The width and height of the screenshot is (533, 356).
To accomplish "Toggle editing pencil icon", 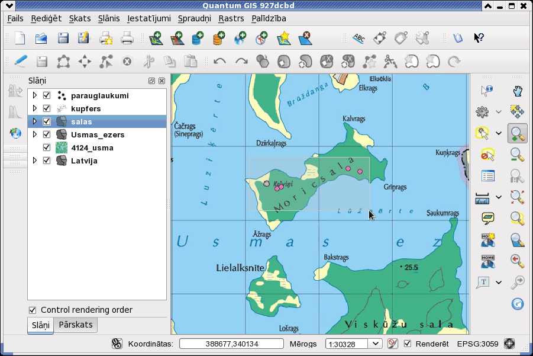I will click(x=21, y=62).
